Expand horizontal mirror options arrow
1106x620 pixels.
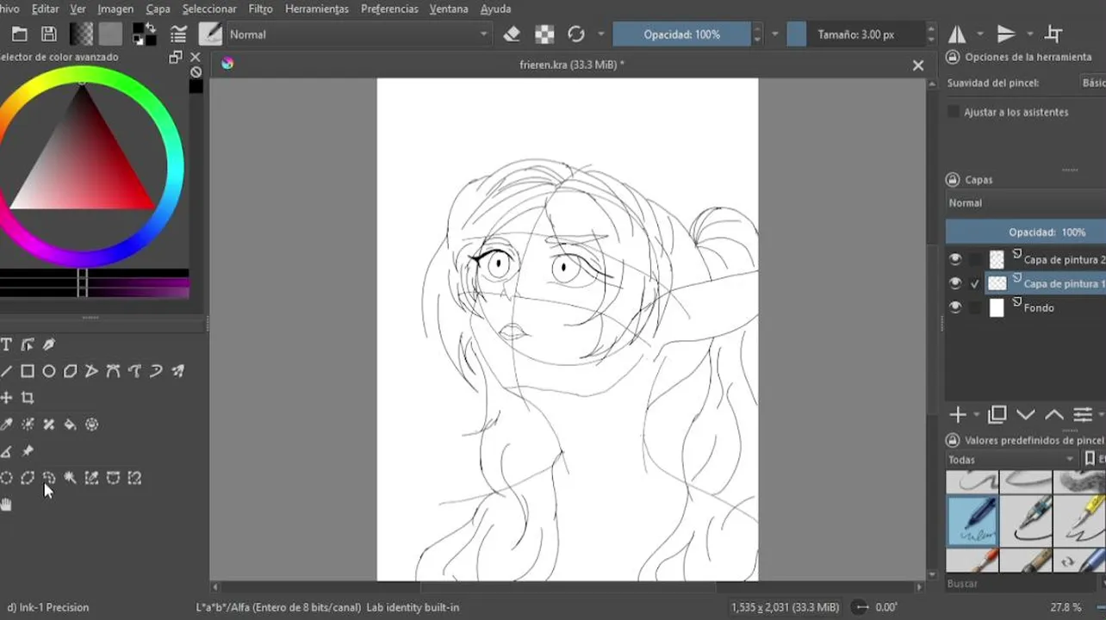point(980,34)
